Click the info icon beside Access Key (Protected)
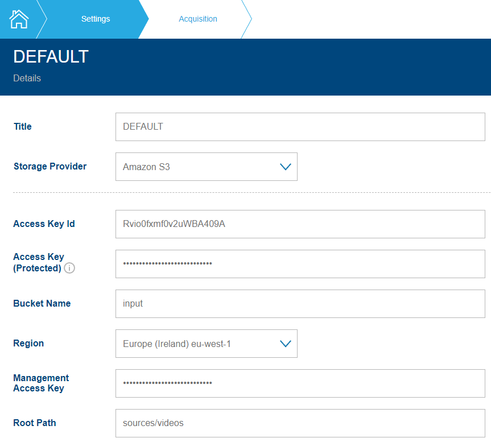Screen dimensions: 491x442 click(69, 268)
